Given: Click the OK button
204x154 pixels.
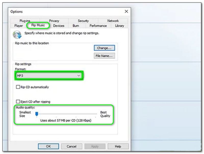Looking at the screenshot, I should [48, 146].
